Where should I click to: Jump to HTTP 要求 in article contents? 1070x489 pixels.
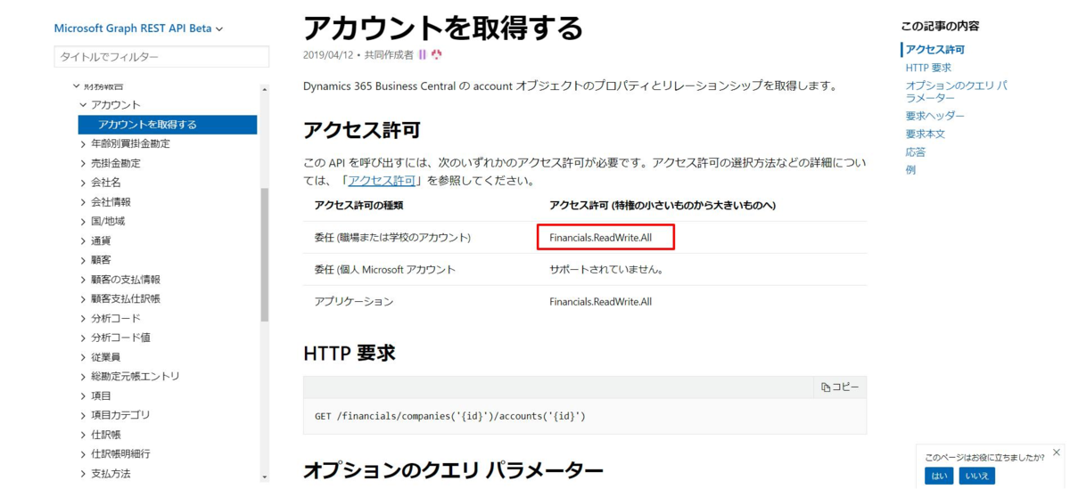(928, 68)
